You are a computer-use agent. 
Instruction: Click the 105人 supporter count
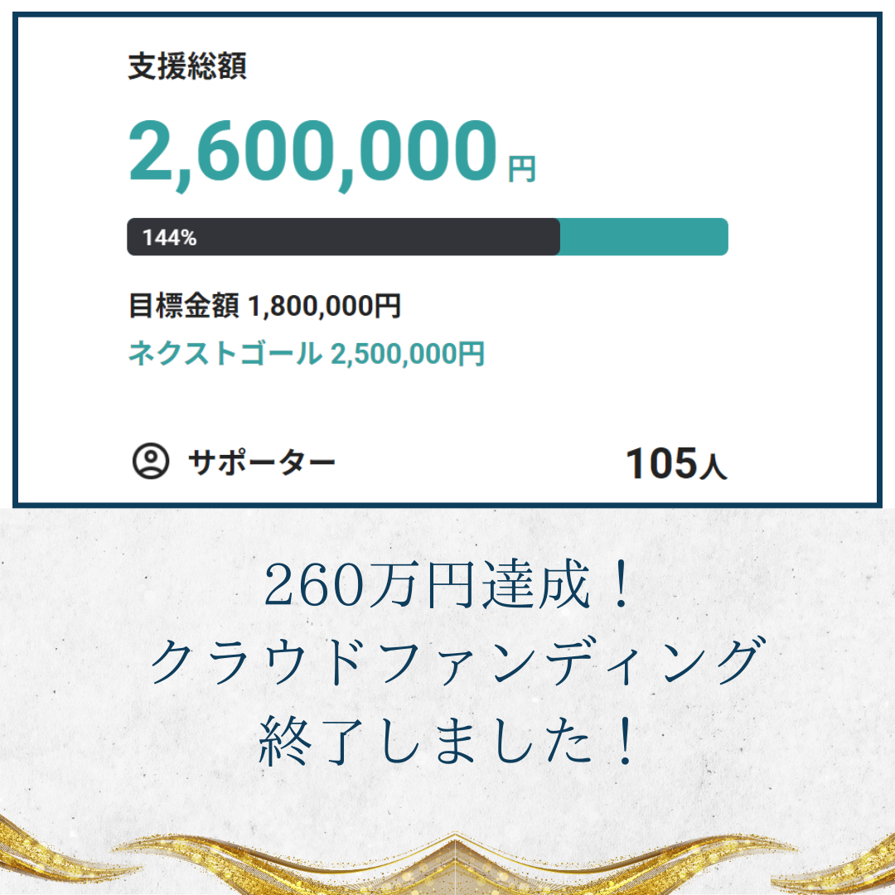click(676, 464)
